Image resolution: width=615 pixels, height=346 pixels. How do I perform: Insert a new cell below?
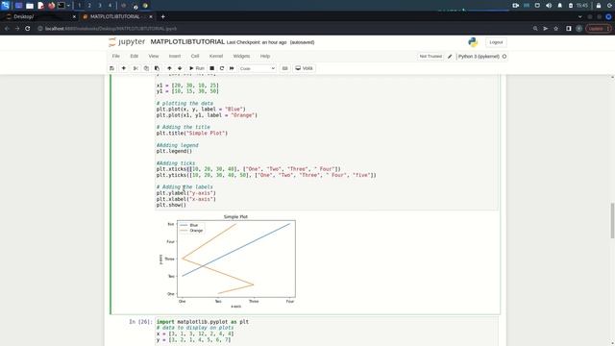[x=124, y=68]
